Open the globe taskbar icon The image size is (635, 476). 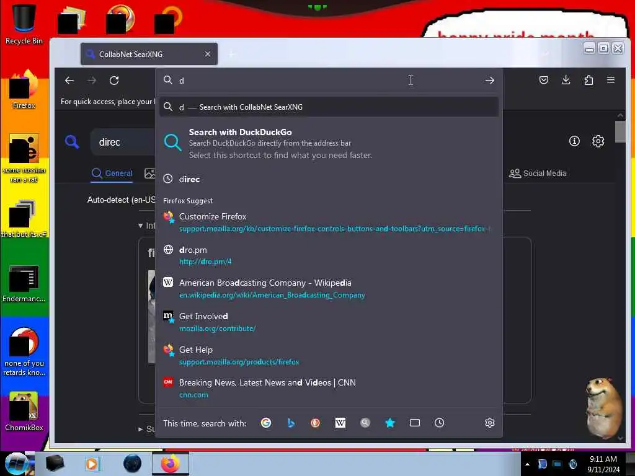[133, 464]
